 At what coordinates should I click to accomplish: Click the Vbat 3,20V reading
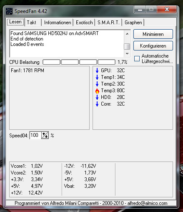(80, 186)
